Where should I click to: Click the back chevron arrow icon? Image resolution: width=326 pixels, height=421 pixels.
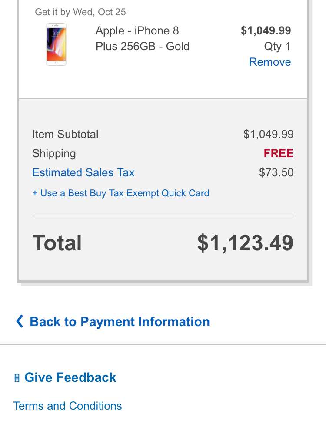[20, 322]
